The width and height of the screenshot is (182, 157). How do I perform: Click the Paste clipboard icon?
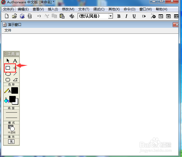click(62, 16)
